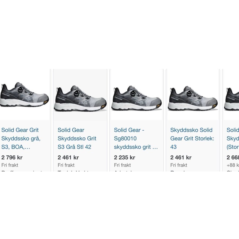Viewport: 239px width, 239px height.
Task: Select the 2 461 kr price under the Stl 42 listing
Action: 68,157
